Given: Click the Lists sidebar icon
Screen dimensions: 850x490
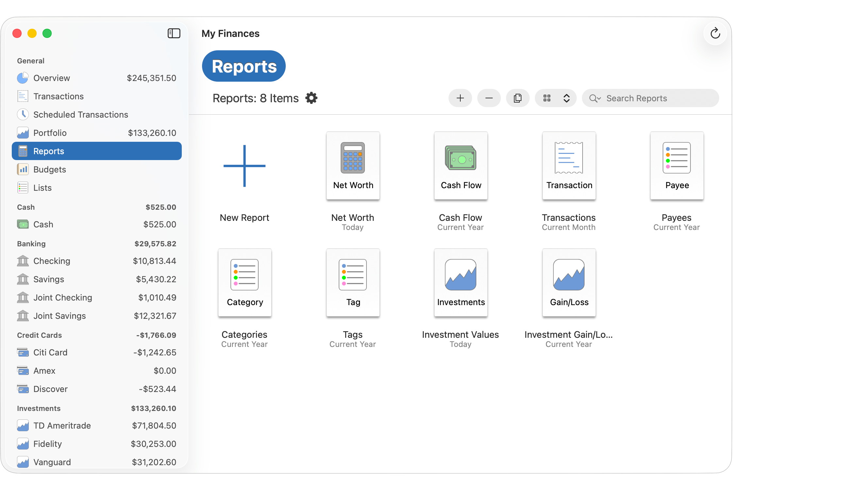Looking at the screenshot, I should [23, 188].
